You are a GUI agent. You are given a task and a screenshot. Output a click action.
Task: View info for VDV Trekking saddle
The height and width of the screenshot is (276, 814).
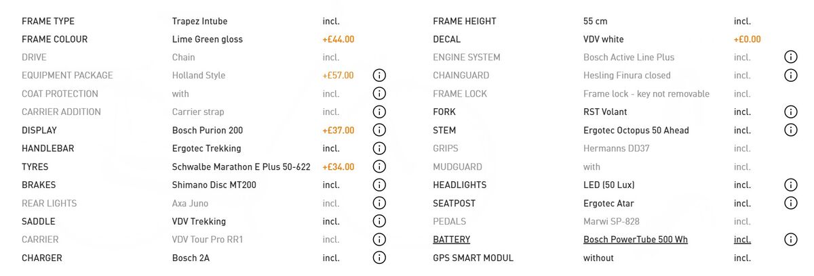[379, 221]
